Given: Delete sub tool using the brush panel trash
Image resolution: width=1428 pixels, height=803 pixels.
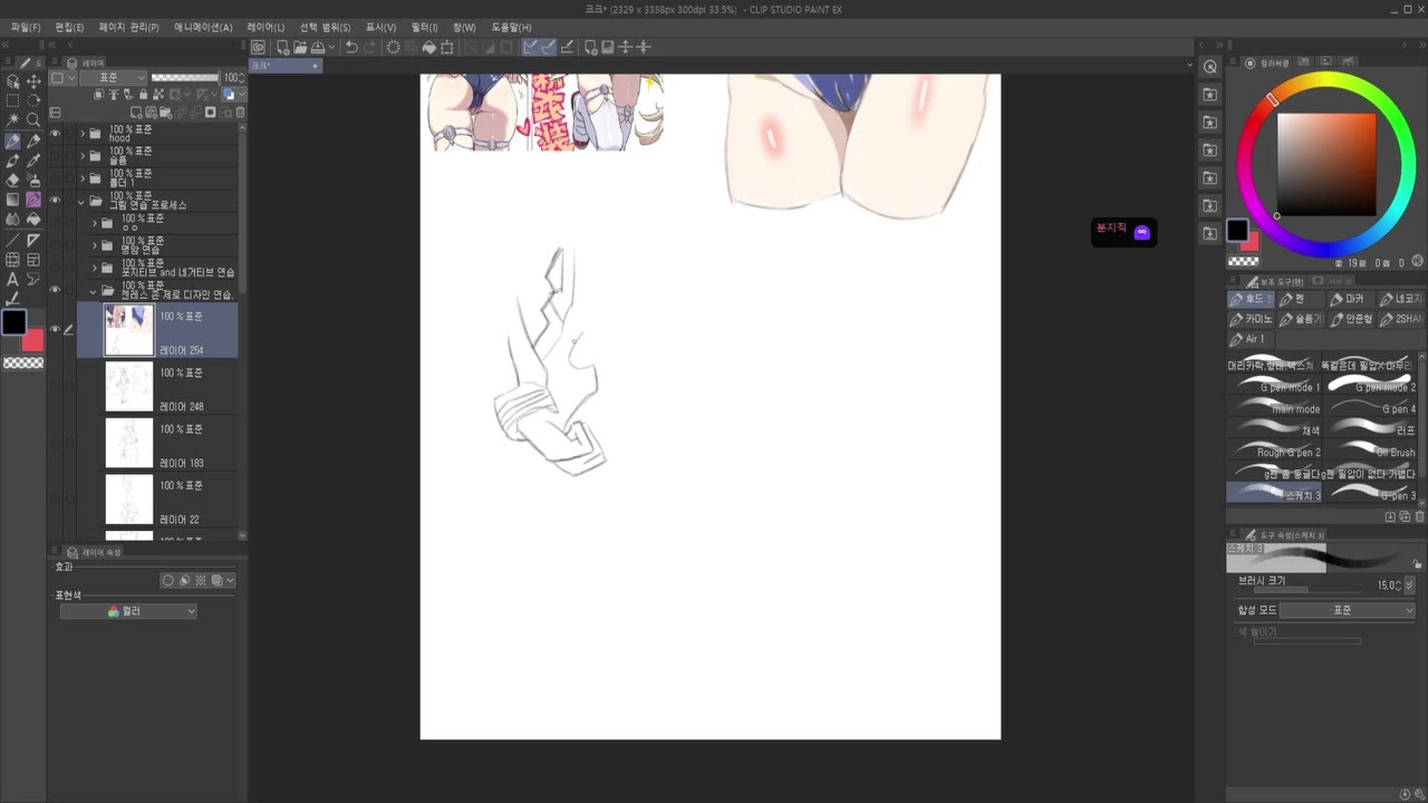Looking at the screenshot, I should pyautogui.click(x=1419, y=516).
